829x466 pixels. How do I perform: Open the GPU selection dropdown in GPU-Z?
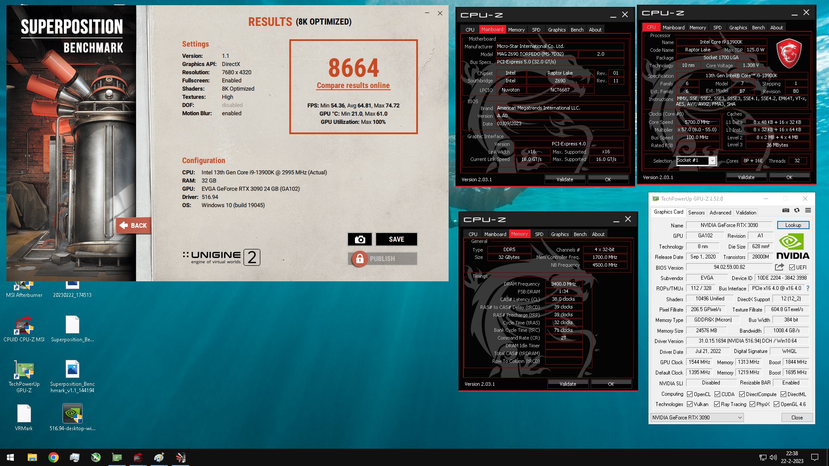(697, 418)
